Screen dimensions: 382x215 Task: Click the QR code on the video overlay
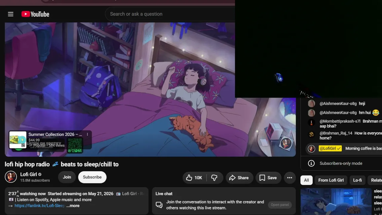coord(75,145)
